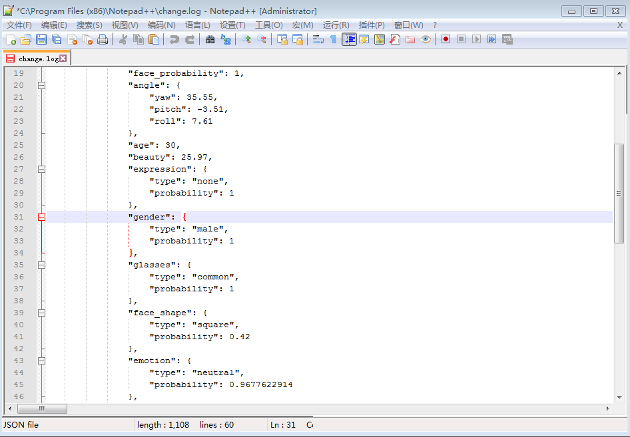Toggle show all characters pilcrow icon
The image size is (630, 437).
point(333,39)
